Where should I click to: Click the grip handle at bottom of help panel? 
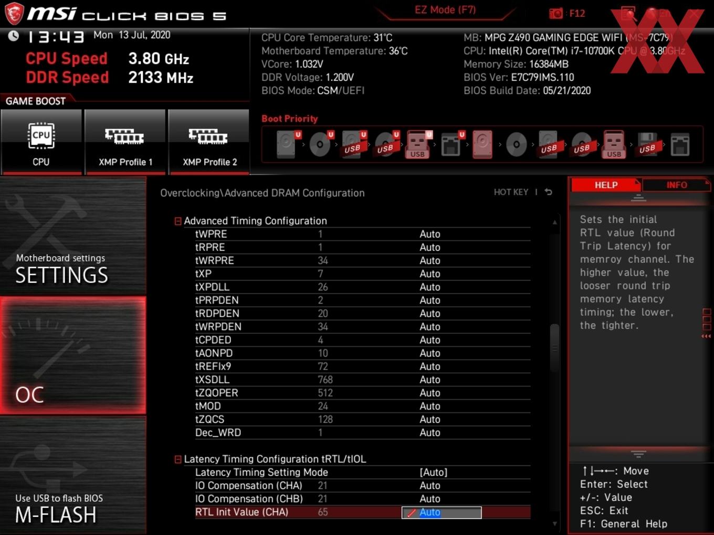tap(638, 454)
